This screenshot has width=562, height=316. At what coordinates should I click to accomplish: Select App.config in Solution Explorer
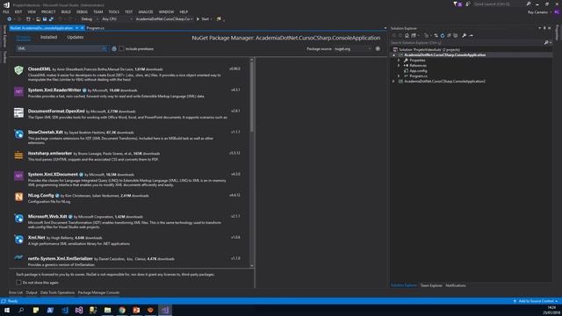(x=418, y=71)
